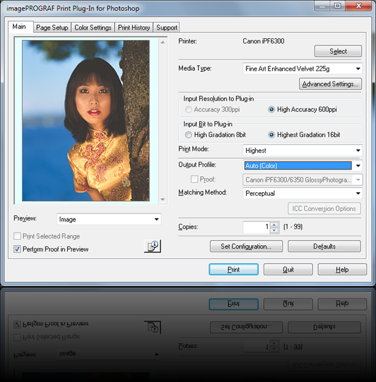
Task: View the Print History tab
Action: (134, 27)
